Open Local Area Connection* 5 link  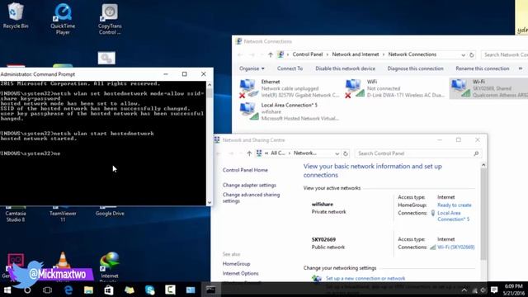click(x=453, y=216)
